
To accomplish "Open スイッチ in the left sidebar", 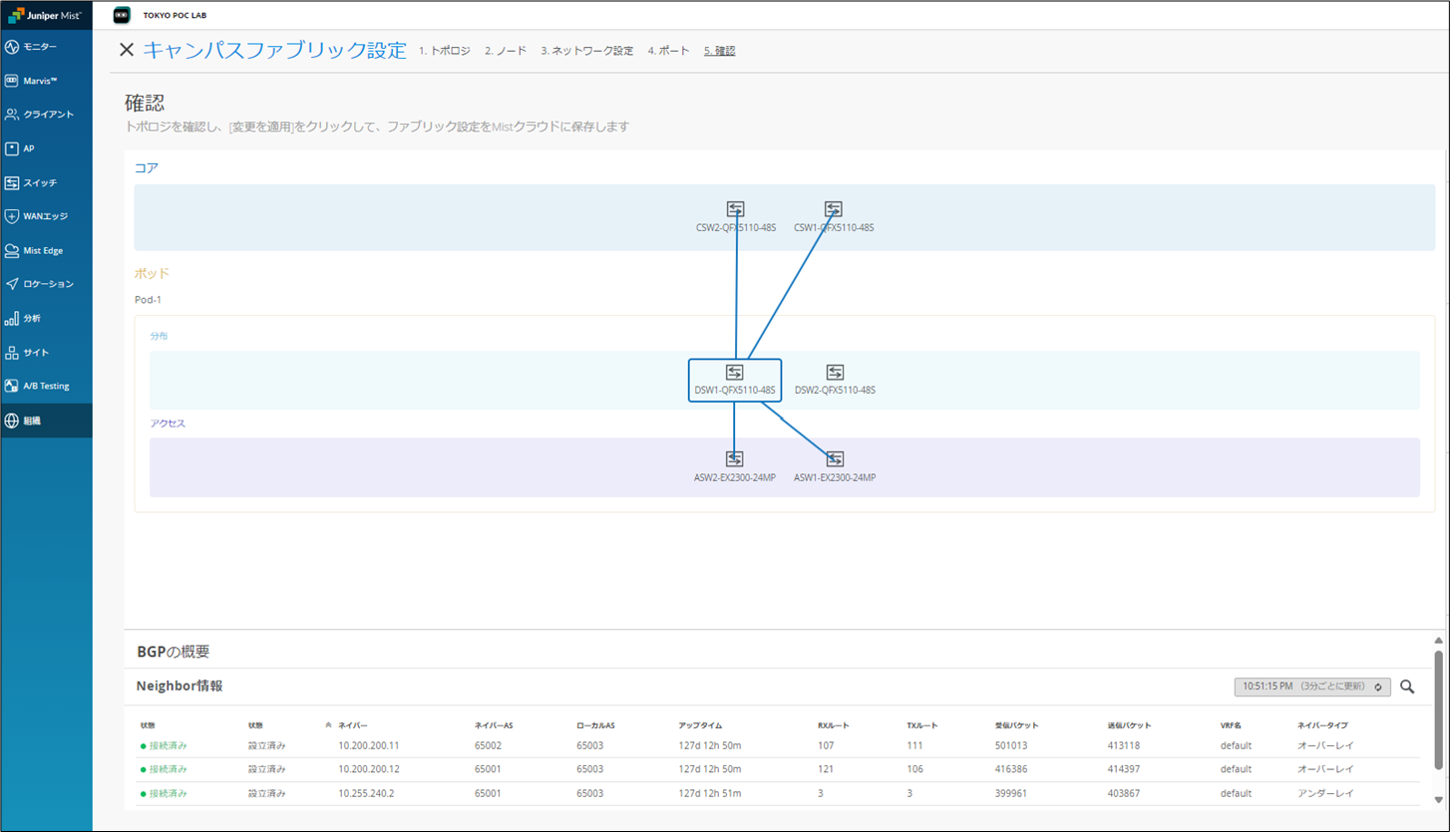I will (x=46, y=183).
